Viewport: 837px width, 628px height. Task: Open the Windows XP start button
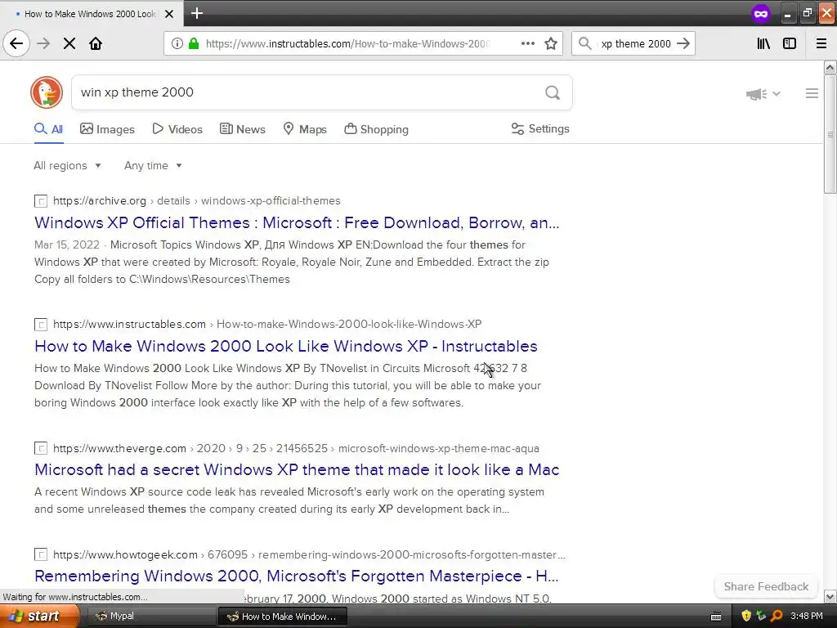(38, 617)
